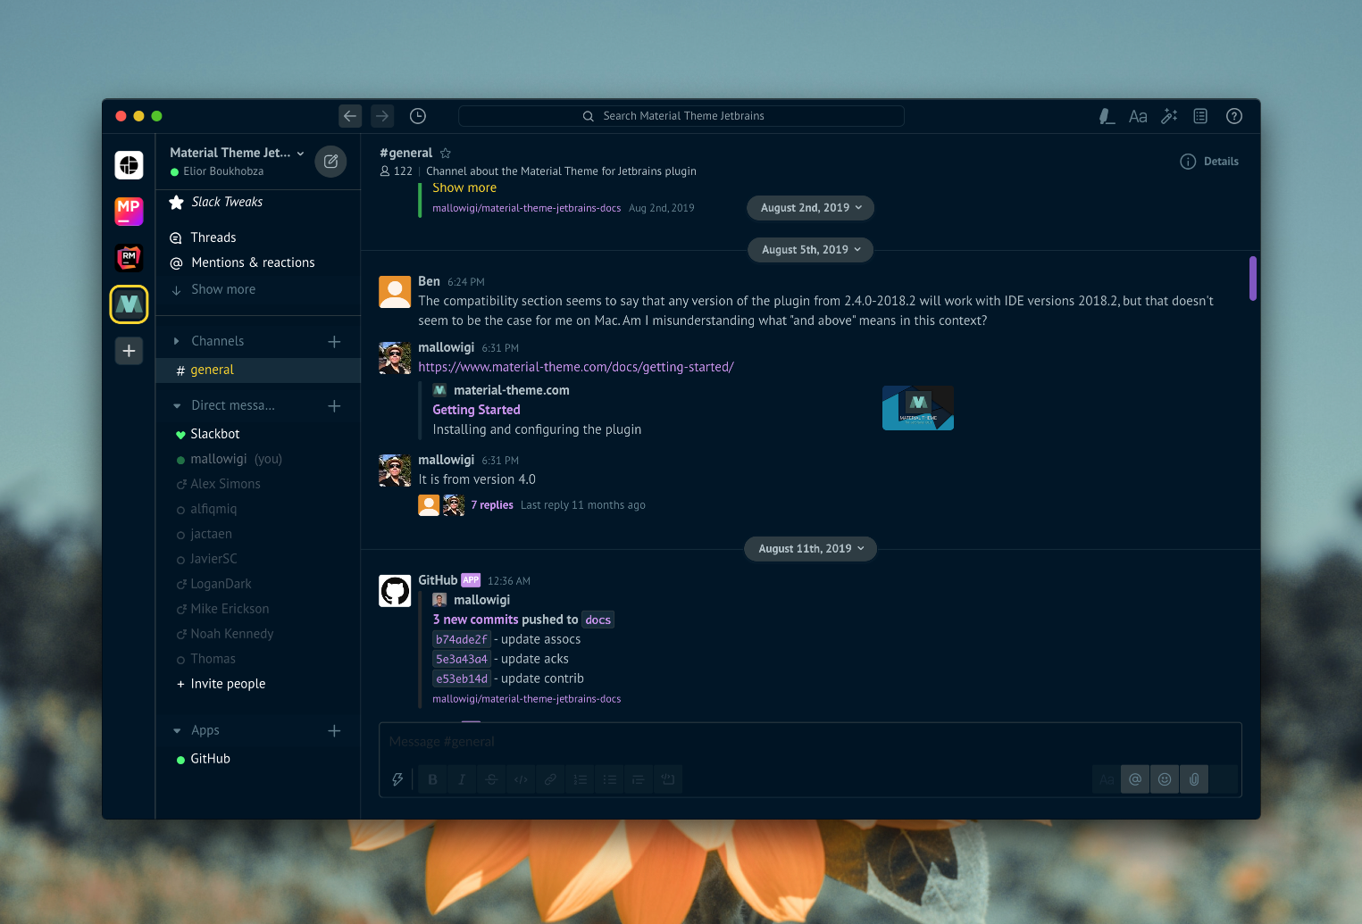Open the Getting Started preview thumbnail
Image resolution: width=1362 pixels, height=924 pixels.
[x=918, y=408]
